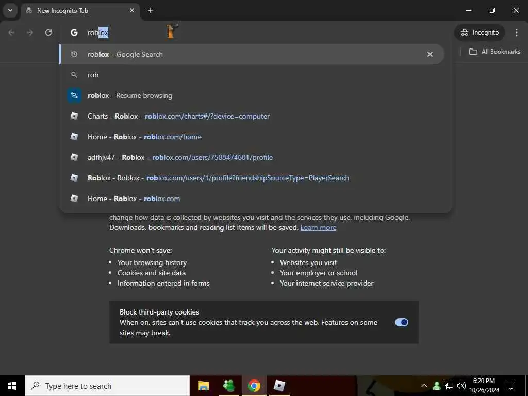Click 'Your employer or school' text

[319, 273]
